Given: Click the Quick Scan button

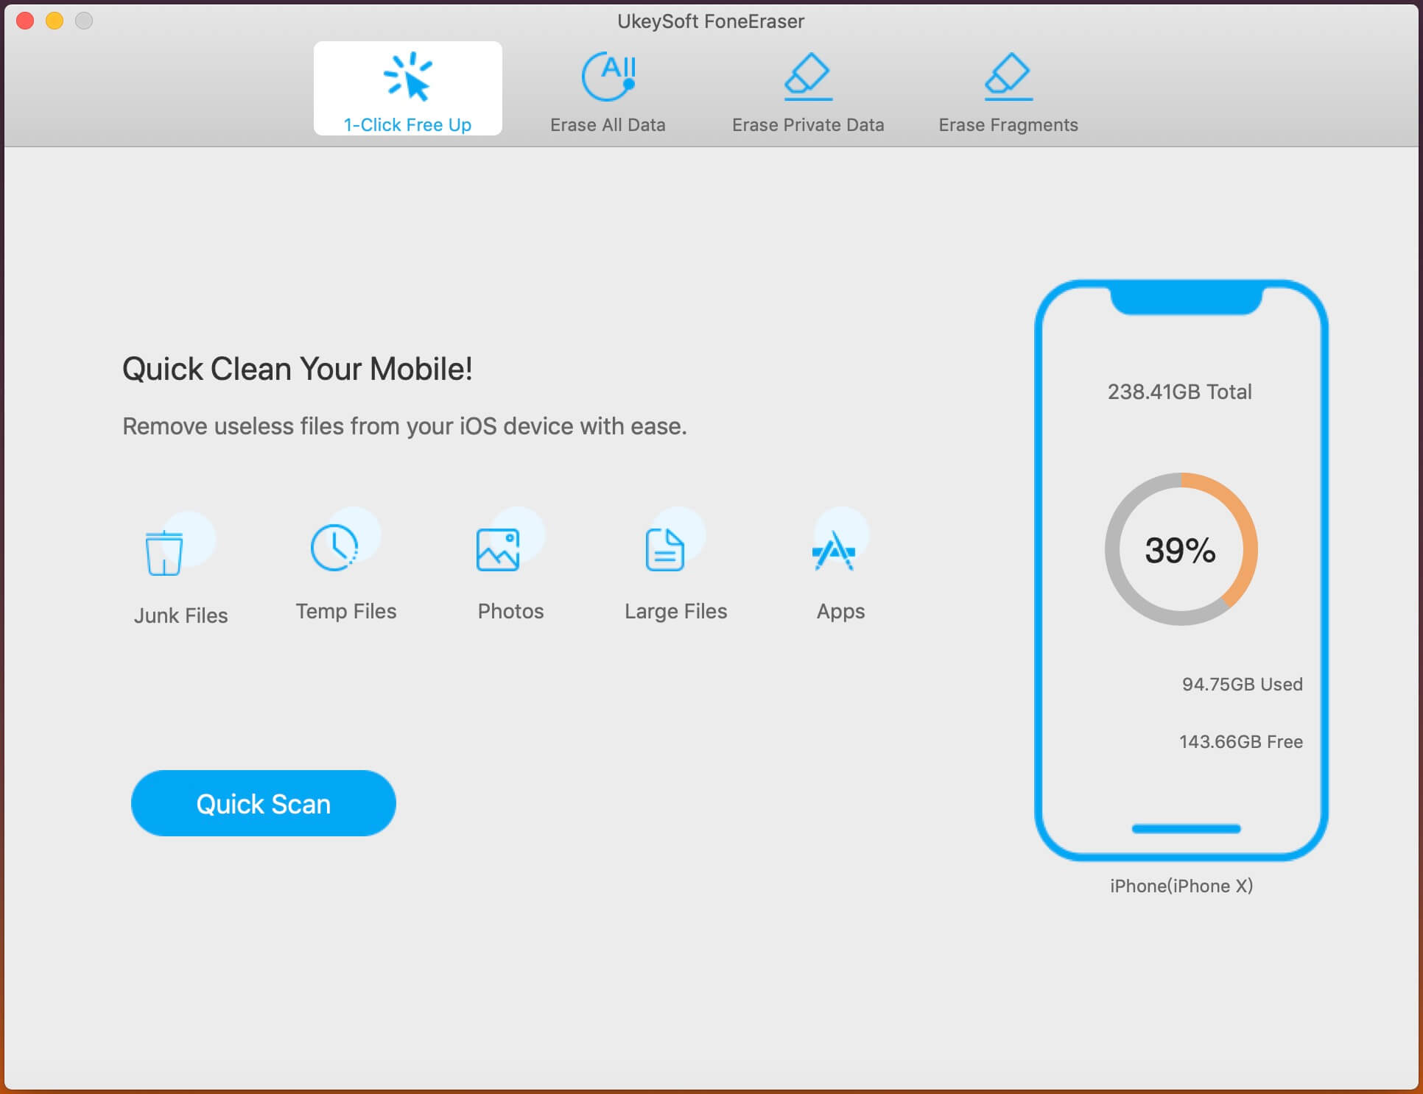Looking at the screenshot, I should tap(263, 802).
